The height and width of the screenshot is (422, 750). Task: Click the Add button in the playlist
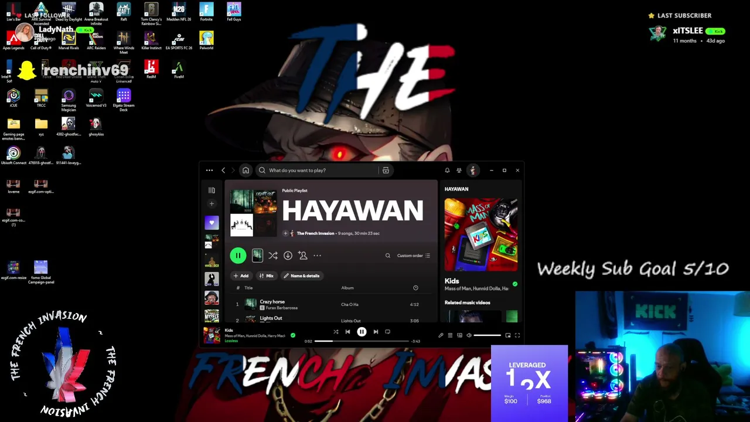point(241,275)
